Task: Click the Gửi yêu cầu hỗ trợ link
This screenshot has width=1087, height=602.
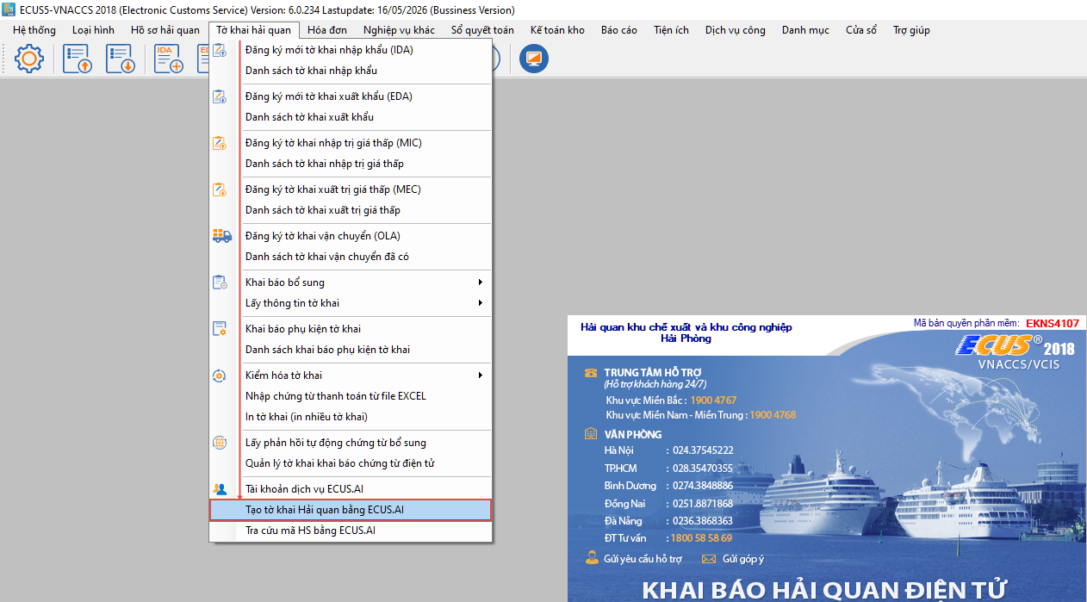Action: (643, 559)
